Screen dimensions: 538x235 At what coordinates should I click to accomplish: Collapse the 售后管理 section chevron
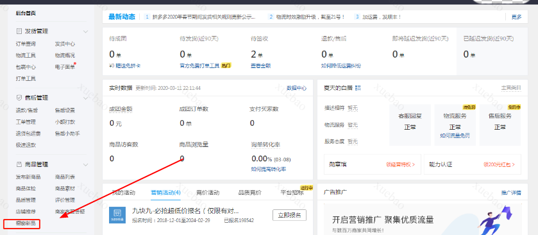pos(85,98)
